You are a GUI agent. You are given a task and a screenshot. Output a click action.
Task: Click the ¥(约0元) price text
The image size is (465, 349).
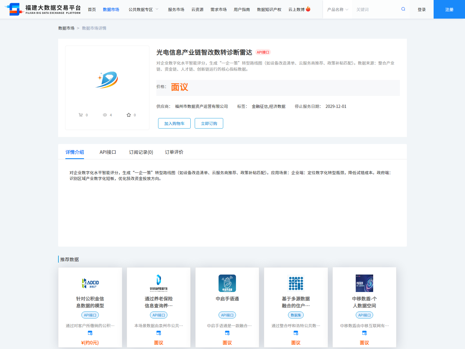(90, 343)
